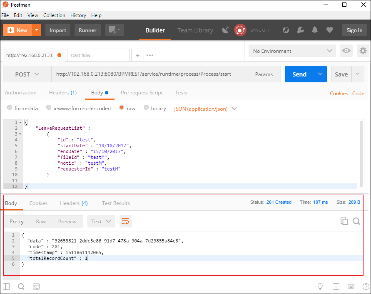Switch to the Team Library tab
This screenshot has width=371, height=294.
pos(195,30)
